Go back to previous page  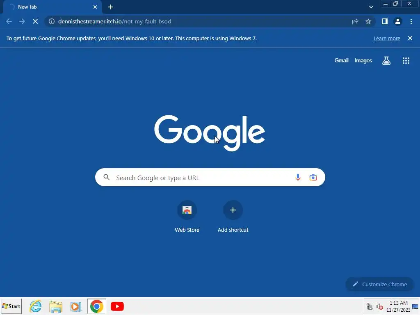click(x=9, y=21)
